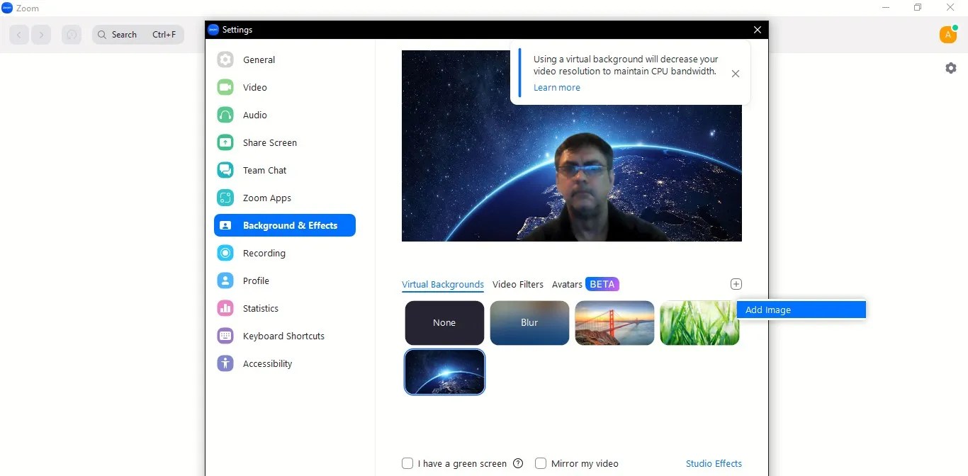Open the Team Chat sidebar icon
968x476 pixels.
tap(225, 170)
